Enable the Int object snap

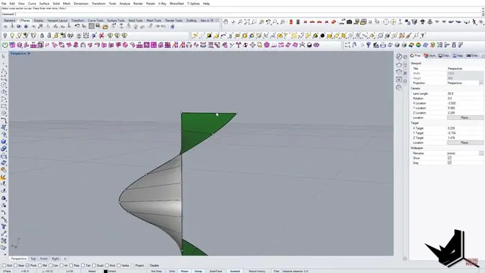click(x=62, y=265)
